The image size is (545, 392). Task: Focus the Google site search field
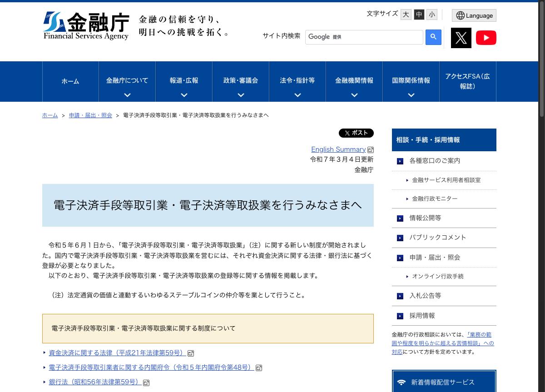coord(364,37)
